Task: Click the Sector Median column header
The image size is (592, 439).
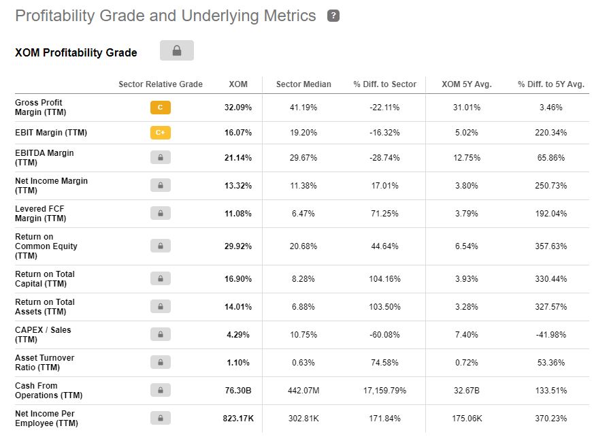Action: [303, 84]
